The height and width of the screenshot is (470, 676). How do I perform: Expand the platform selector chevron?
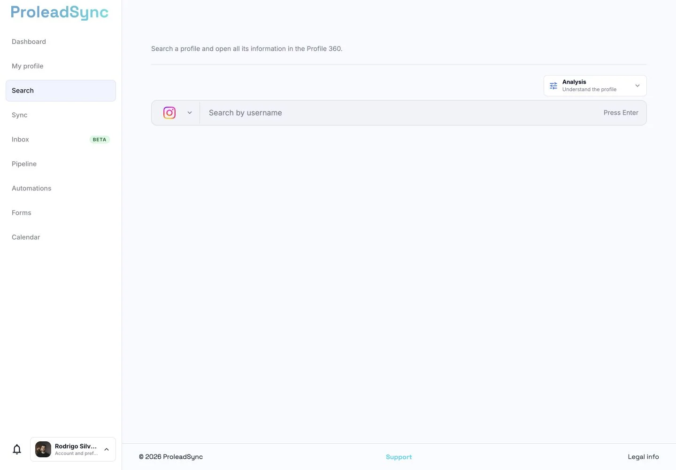coord(190,113)
